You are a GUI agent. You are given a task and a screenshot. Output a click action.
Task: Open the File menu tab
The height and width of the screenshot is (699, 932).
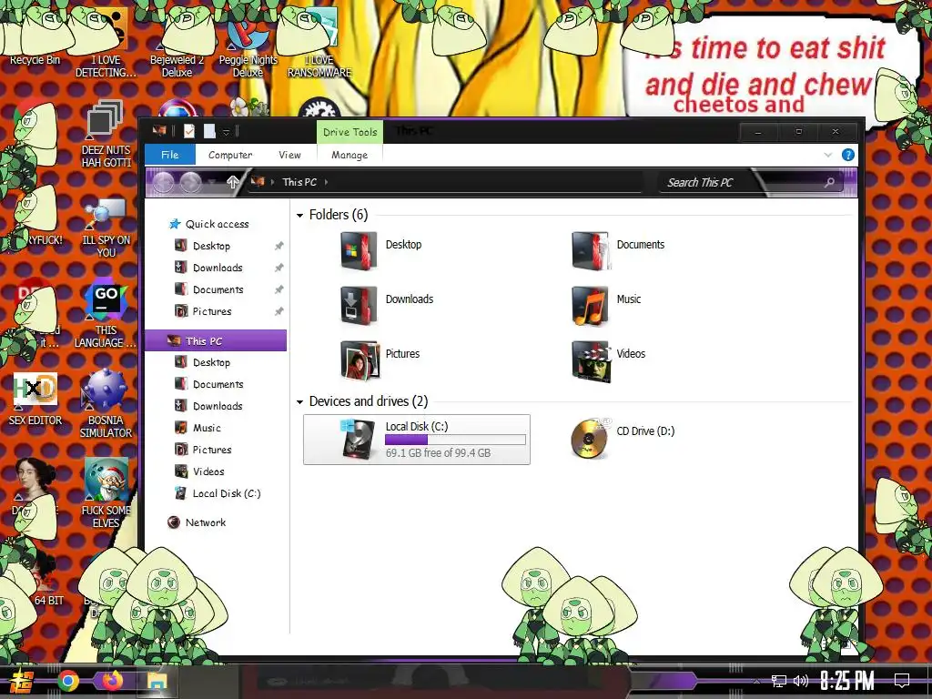(170, 155)
